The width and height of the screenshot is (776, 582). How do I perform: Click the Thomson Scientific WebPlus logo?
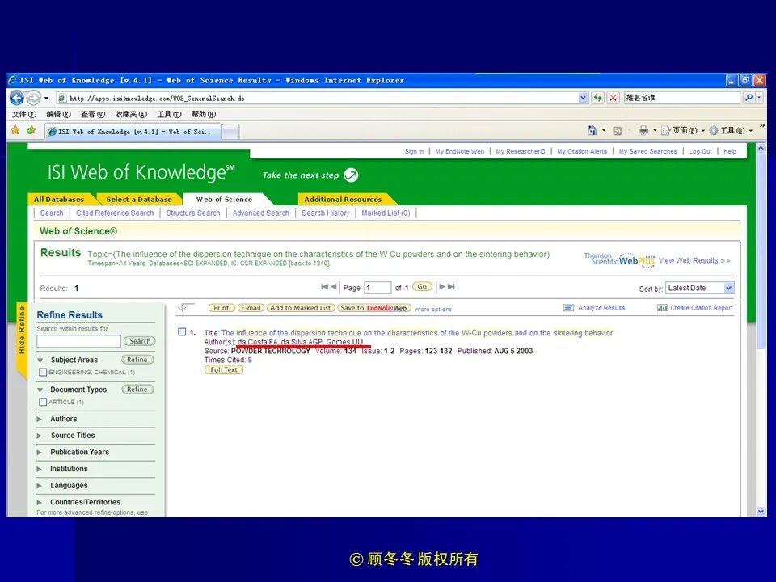pyautogui.click(x=619, y=259)
